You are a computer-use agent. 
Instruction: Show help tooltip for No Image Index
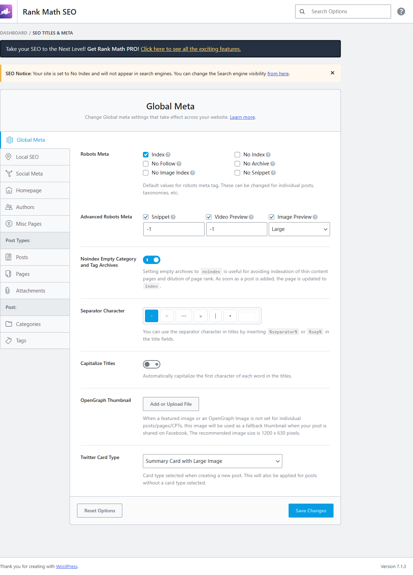[x=192, y=173]
